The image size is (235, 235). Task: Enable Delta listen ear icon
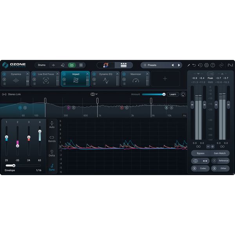[x=52, y=153]
